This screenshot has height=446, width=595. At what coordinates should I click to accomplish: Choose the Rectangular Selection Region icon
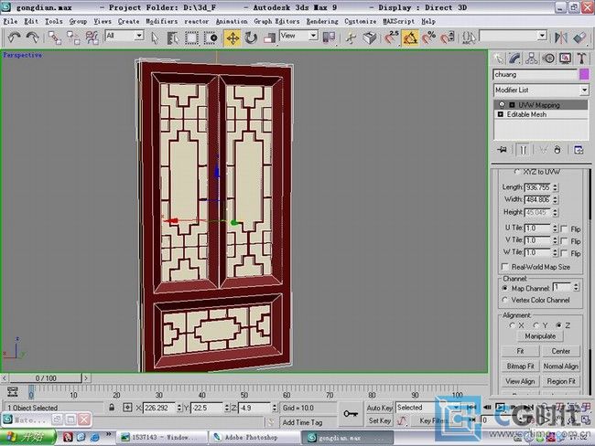pos(191,37)
